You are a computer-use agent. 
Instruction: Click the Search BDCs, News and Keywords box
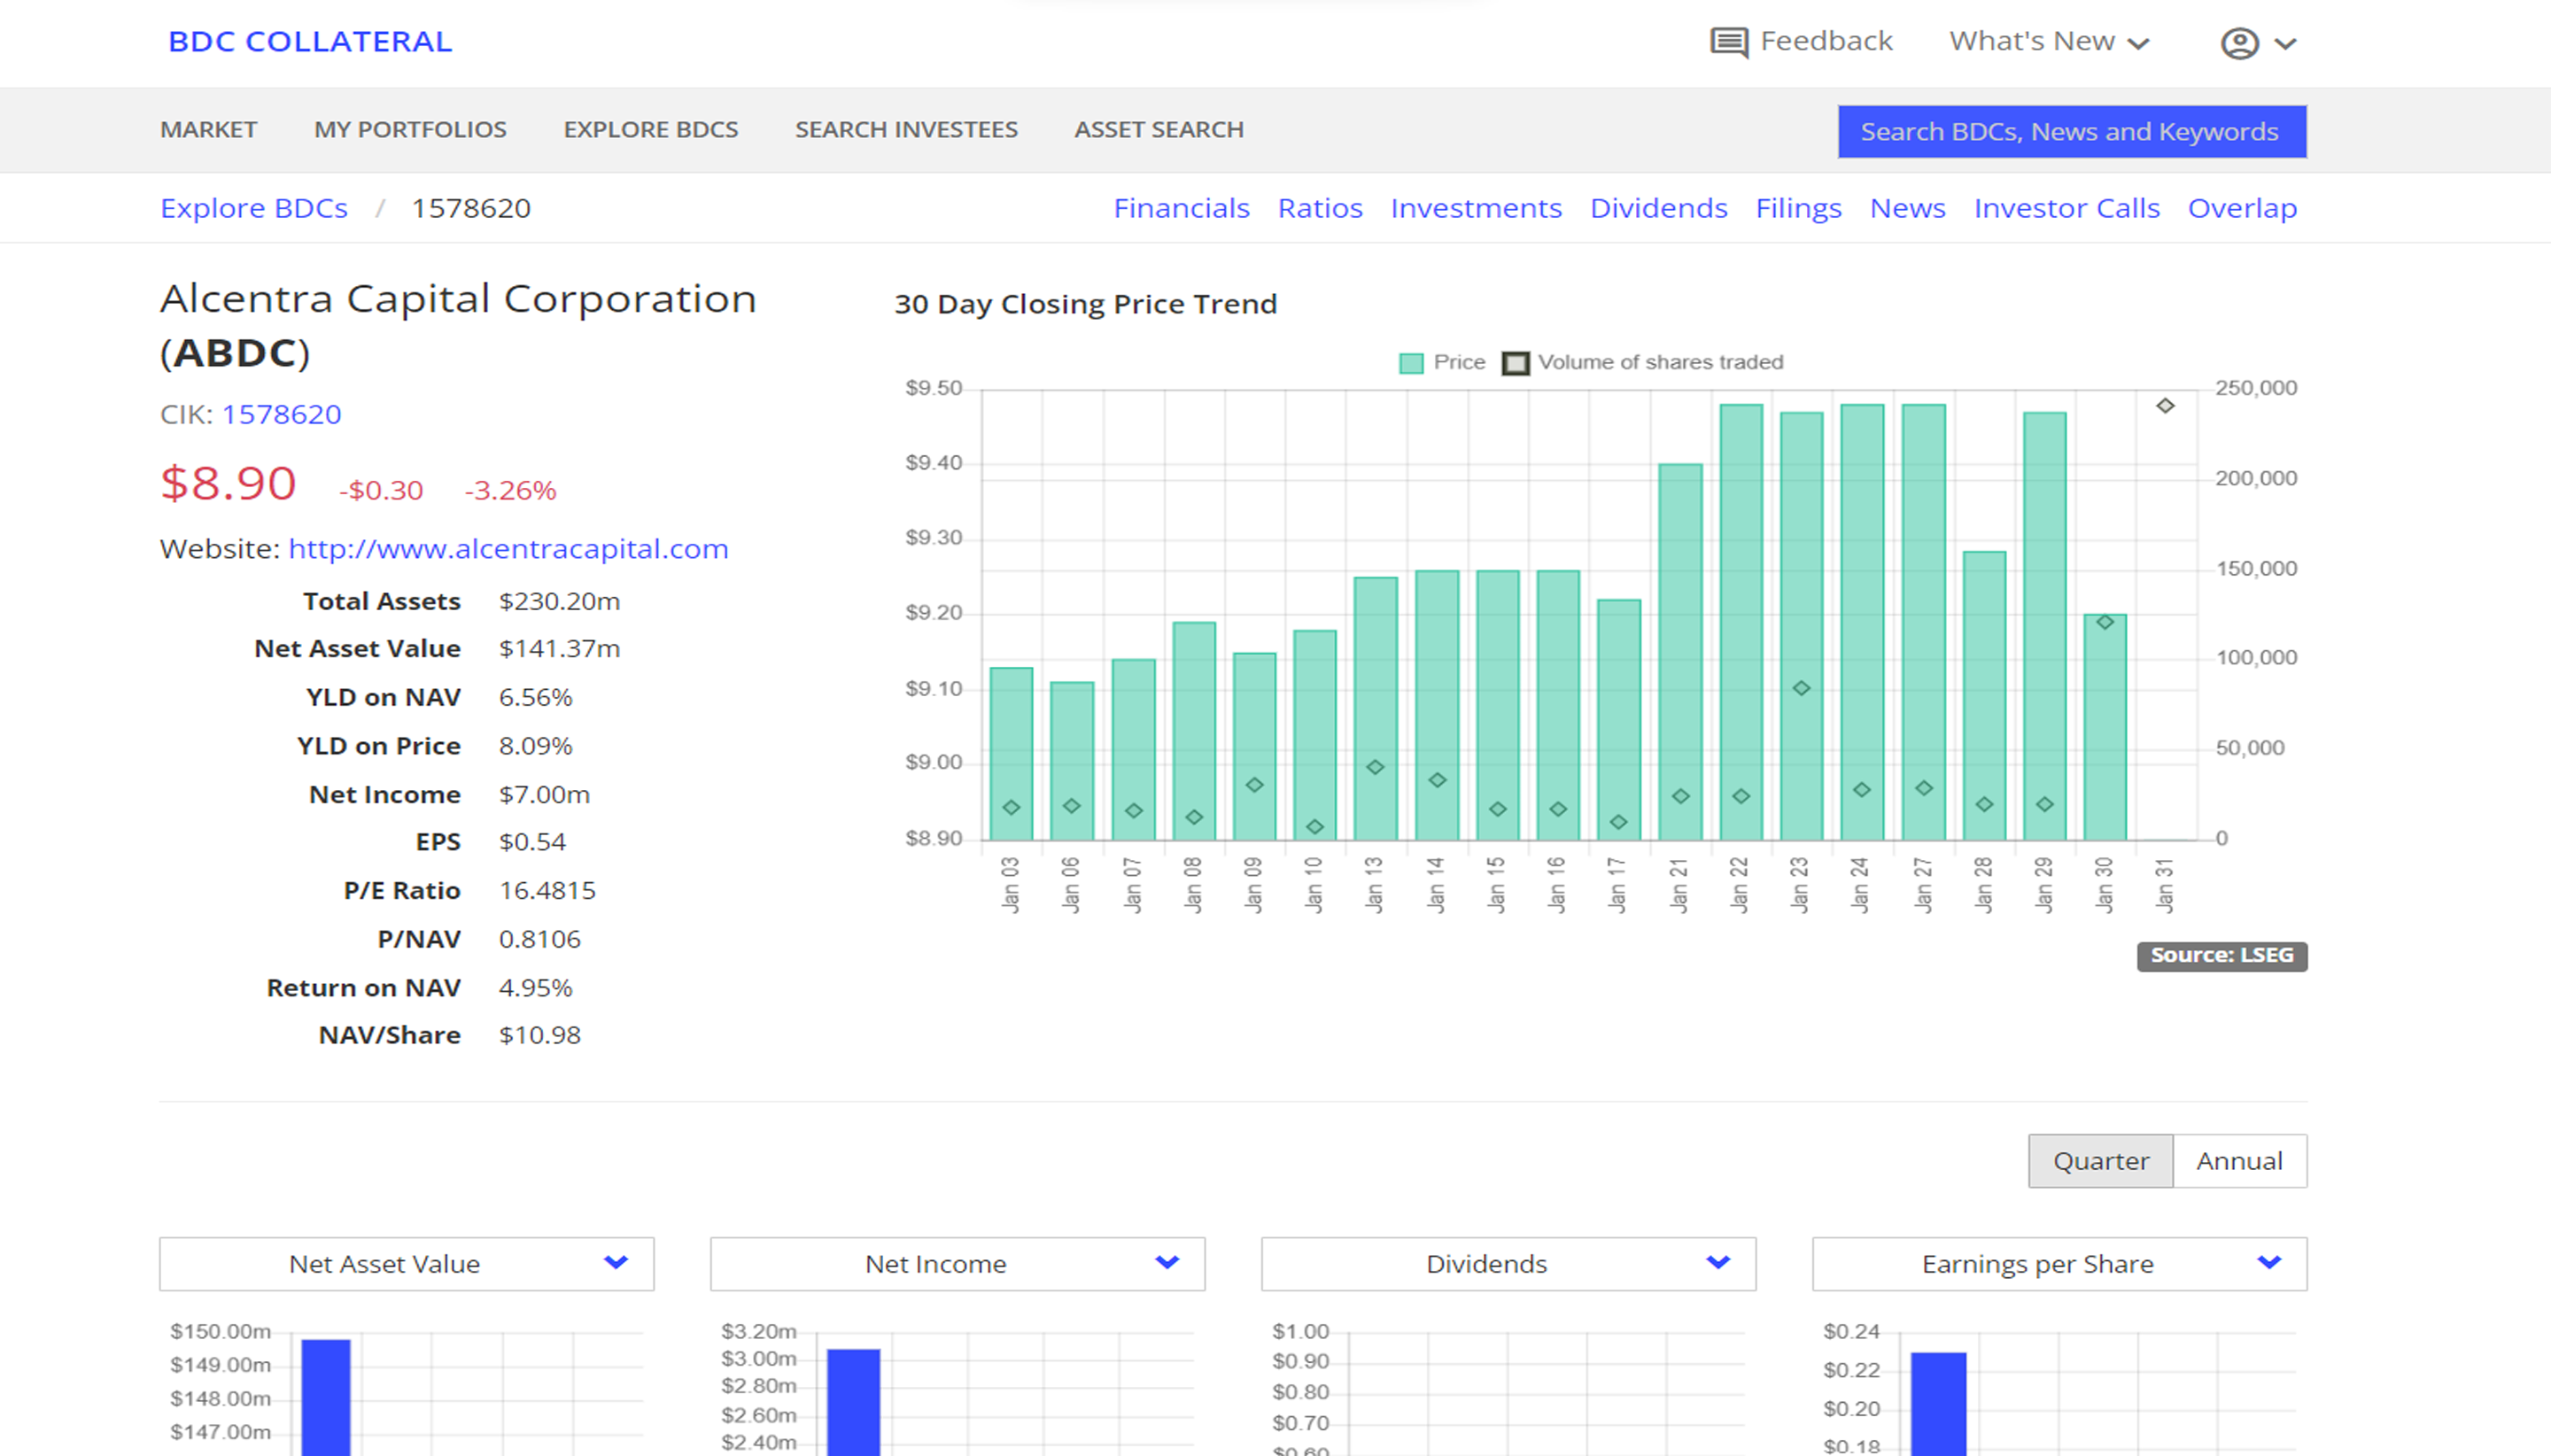(x=2072, y=132)
